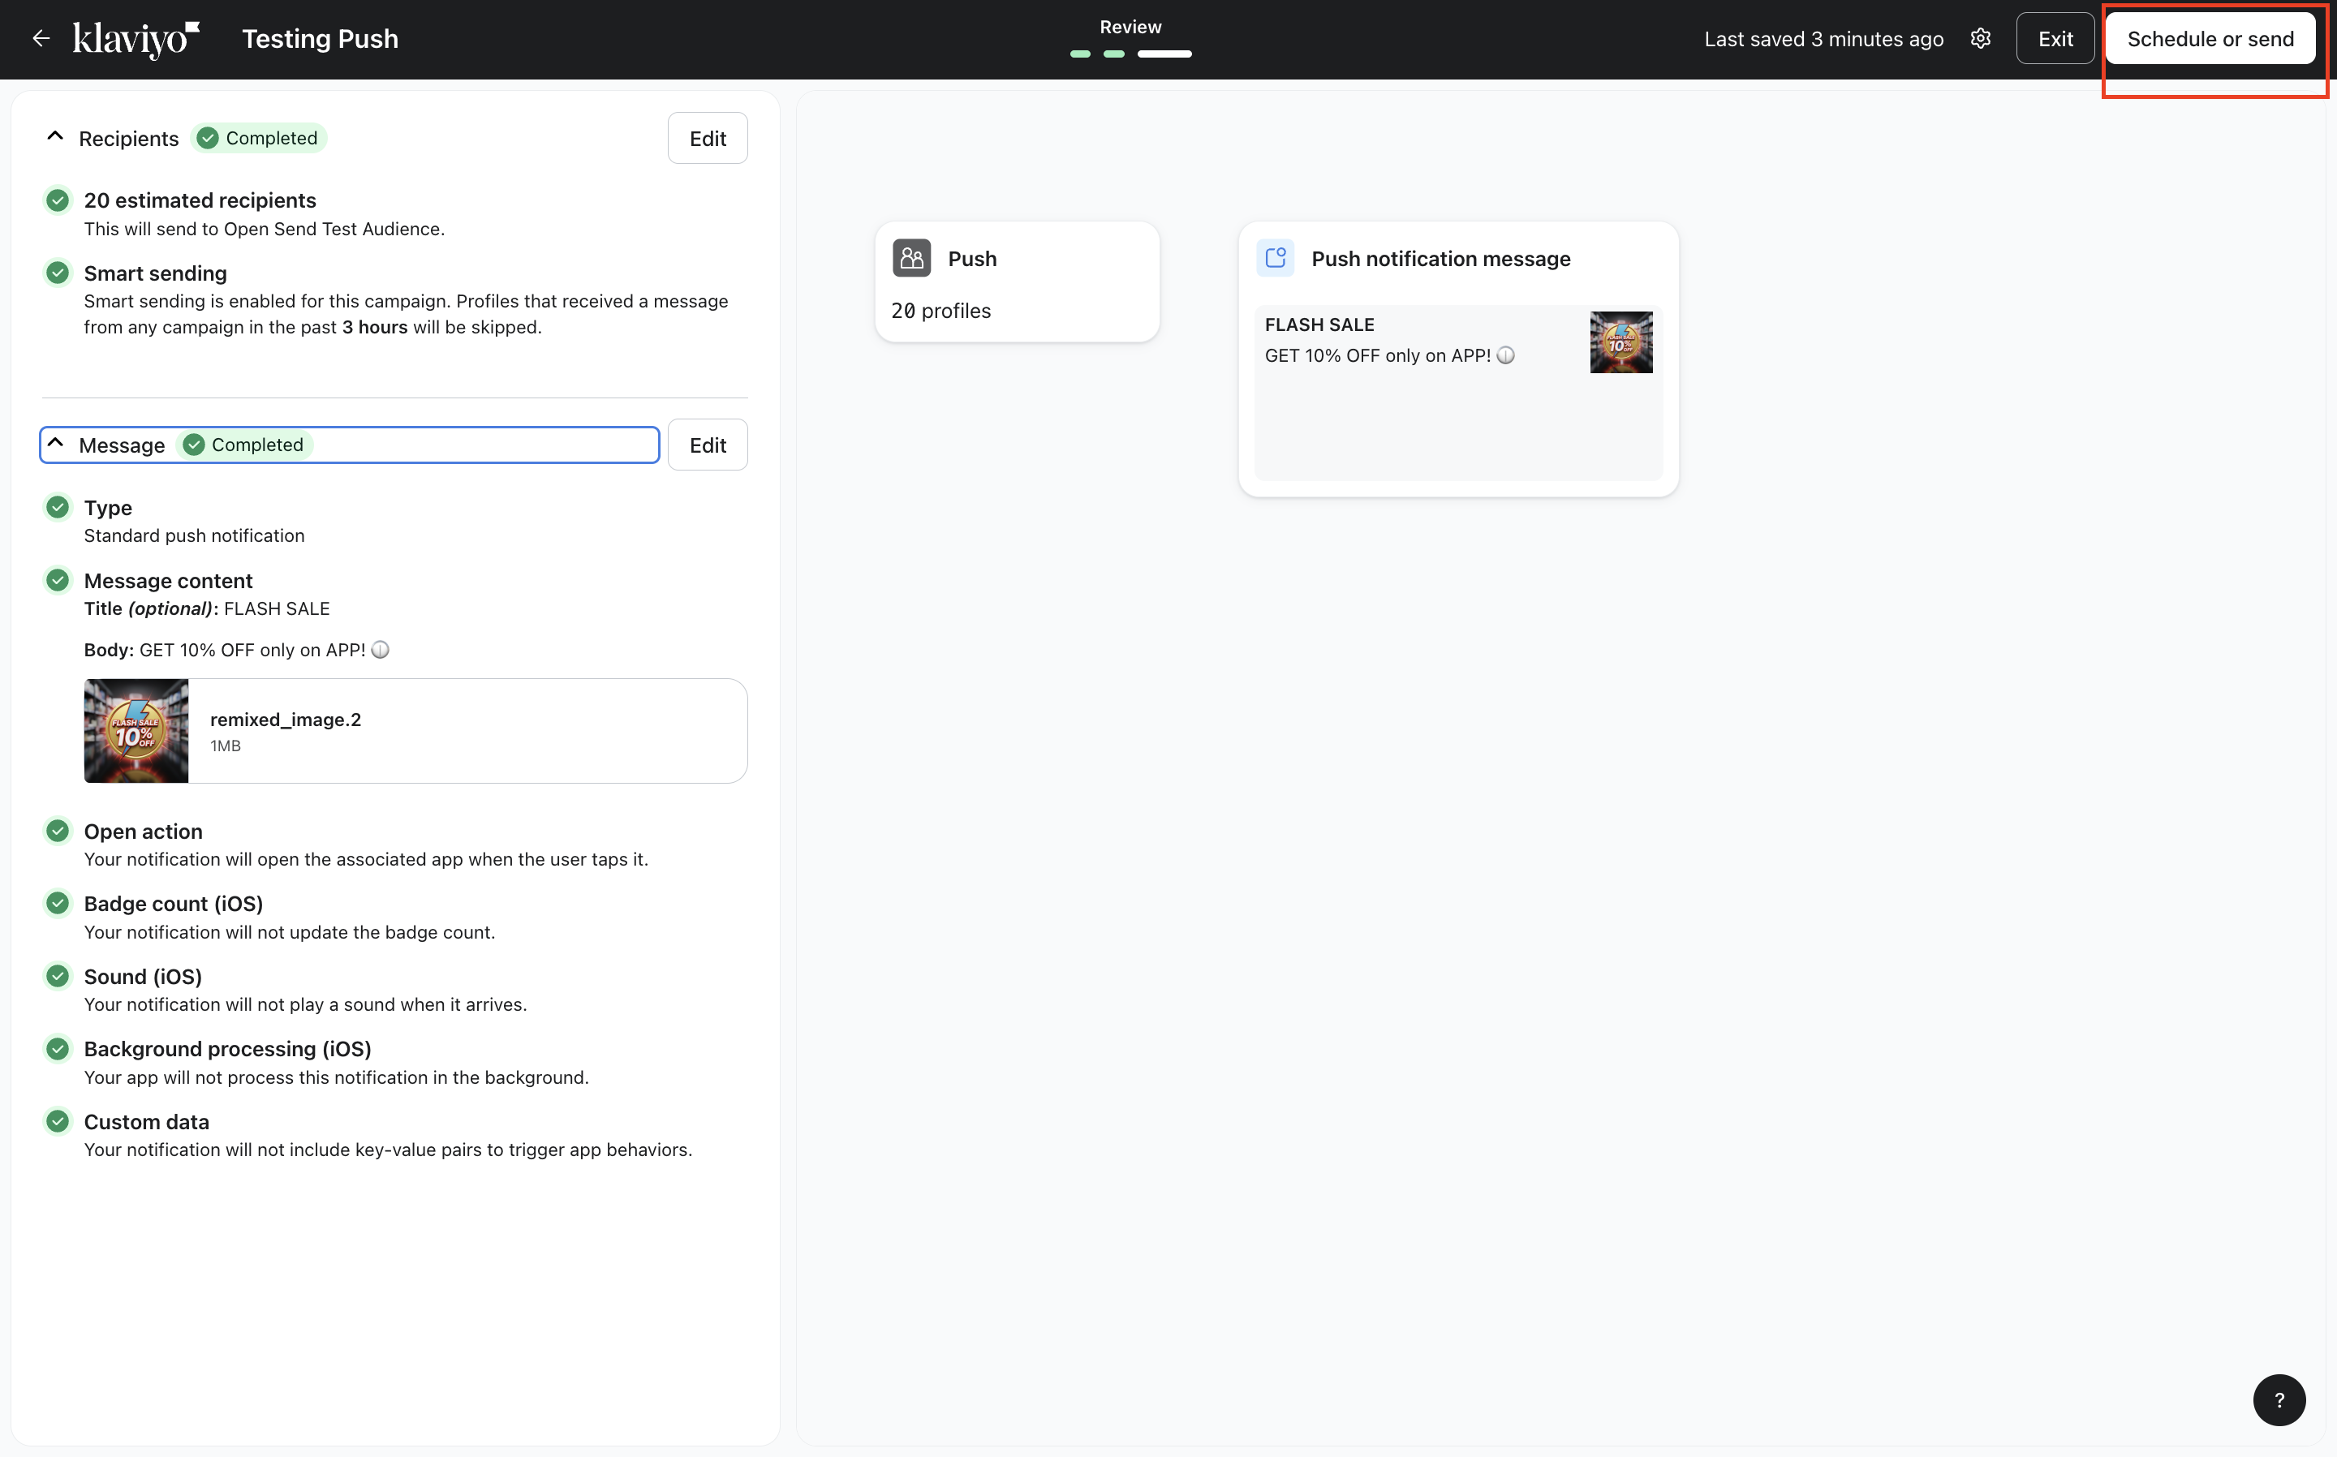This screenshot has width=2337, height=1457.
Task: Click the Smart sending heading
Action: tap(155, 273)
